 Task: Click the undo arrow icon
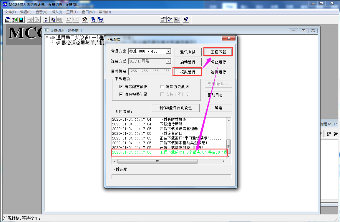click(69, 20)
